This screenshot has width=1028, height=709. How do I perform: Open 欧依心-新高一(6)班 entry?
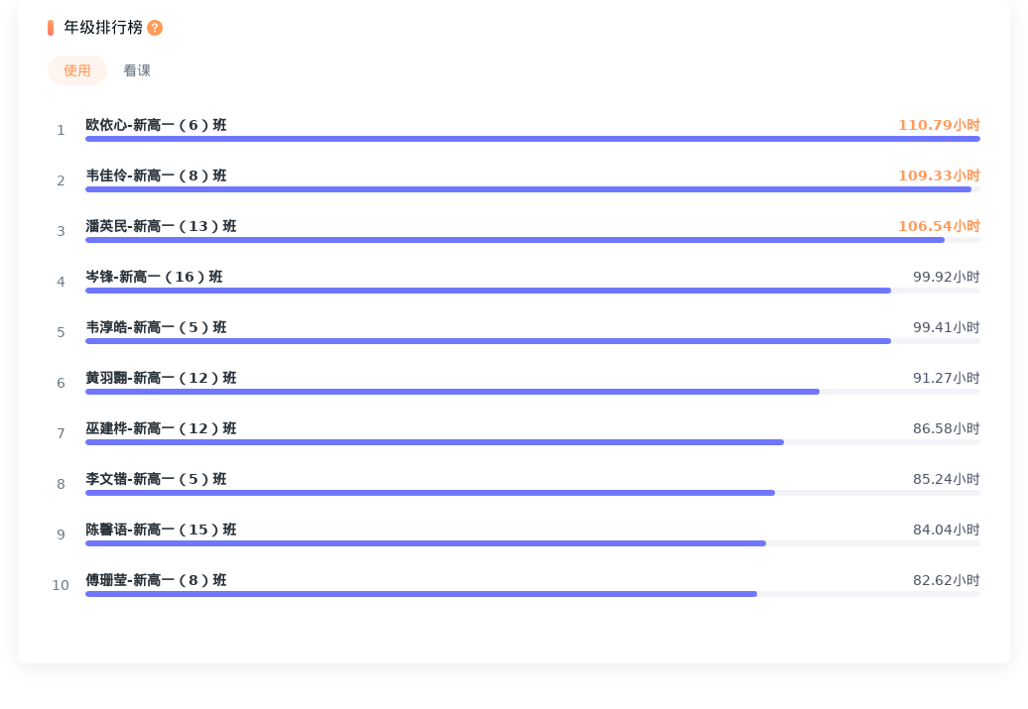tap(156, 125)
